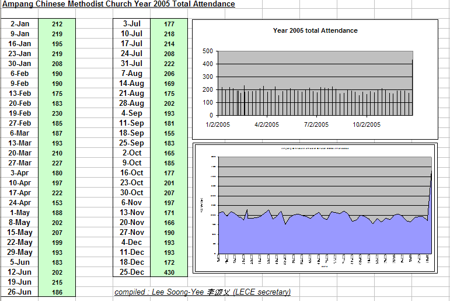
Task: Select the '2-Oct' date cell
Action: tap(132, 153)
